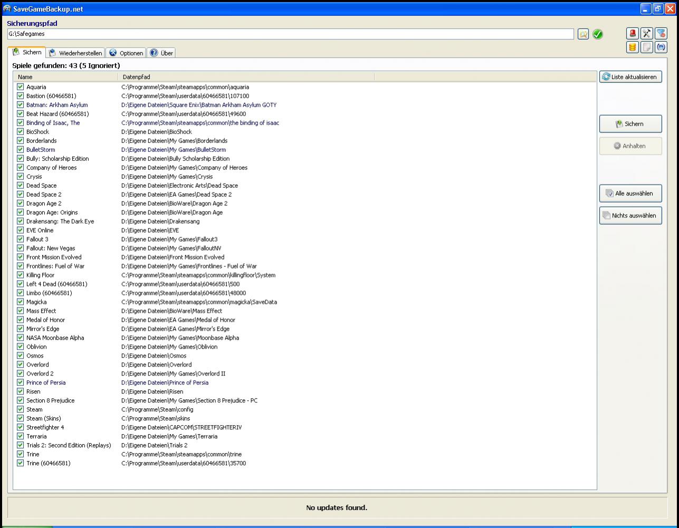The height and width of the screenshot is (528, 679).
Task: Select Drakensang: The Dark Eye entry
Action: [60, 222]
